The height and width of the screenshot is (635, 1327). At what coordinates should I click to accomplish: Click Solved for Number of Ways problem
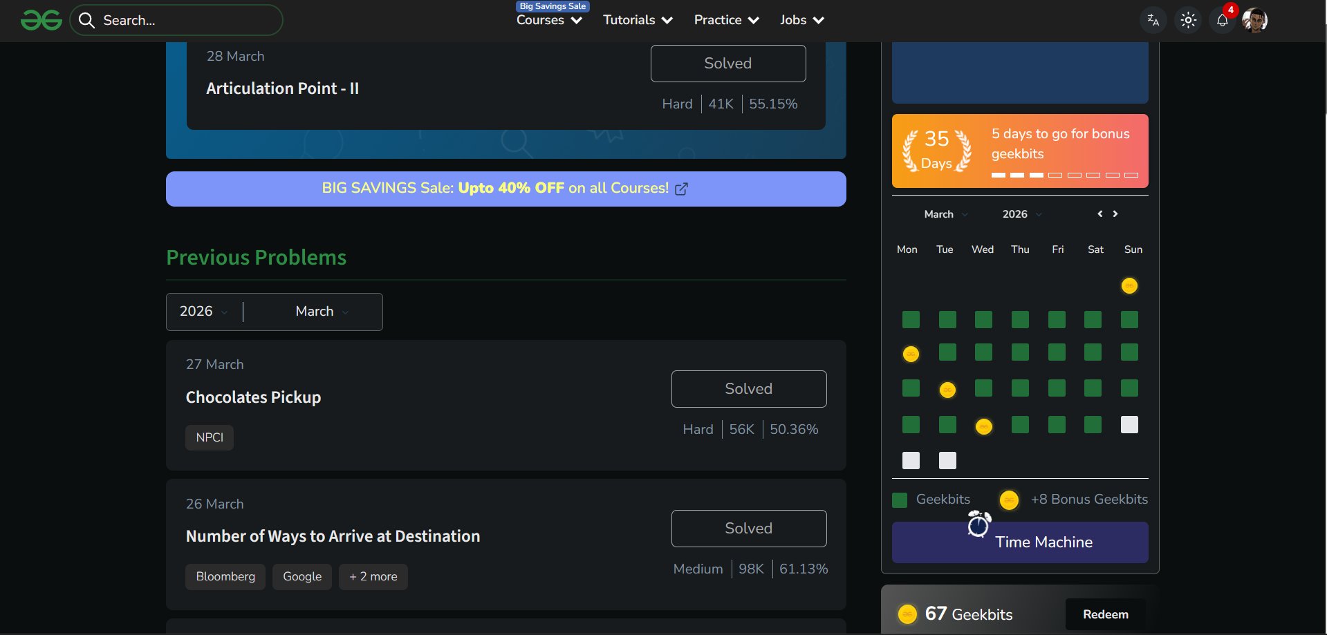(749, 529)
